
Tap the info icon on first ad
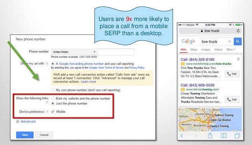(238, 59)
